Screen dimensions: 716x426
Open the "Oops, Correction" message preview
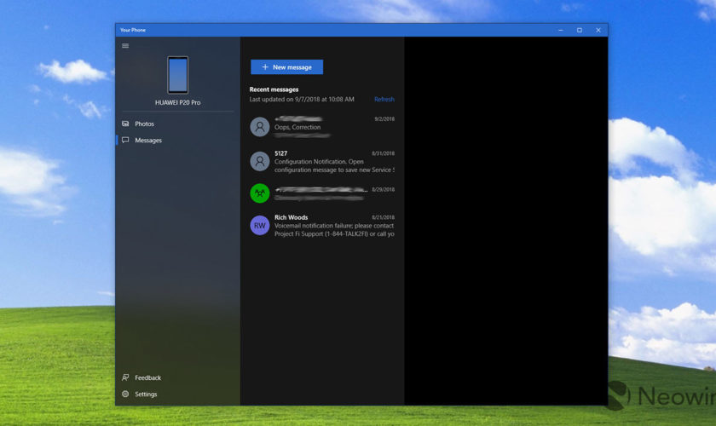point(297,127)
